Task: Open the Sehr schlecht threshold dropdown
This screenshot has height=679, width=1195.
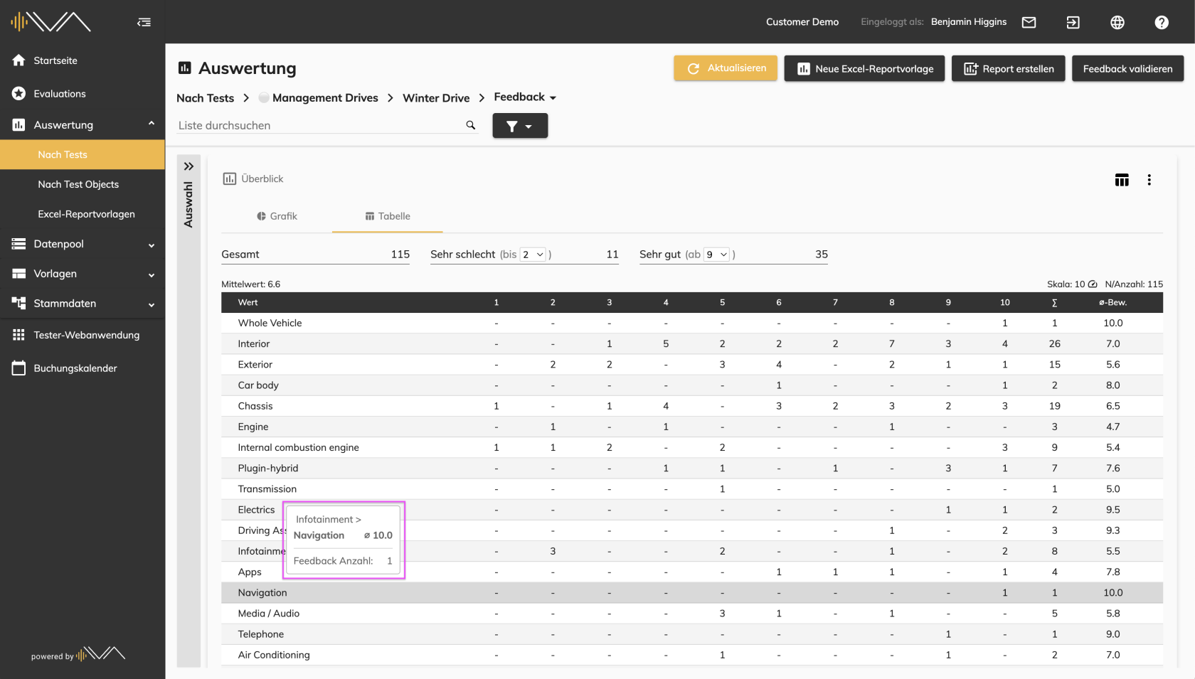Action: 533,255
